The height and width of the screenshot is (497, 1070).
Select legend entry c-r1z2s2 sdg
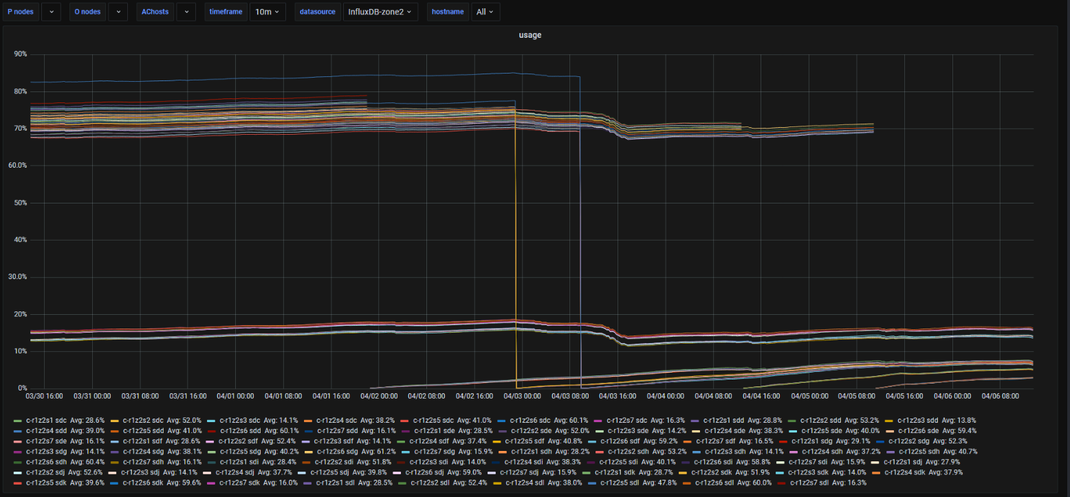pyautogui.click(x=909, y=441)
